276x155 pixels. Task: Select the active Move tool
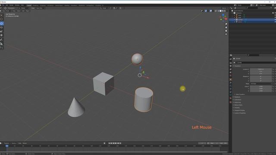[2, 23]
